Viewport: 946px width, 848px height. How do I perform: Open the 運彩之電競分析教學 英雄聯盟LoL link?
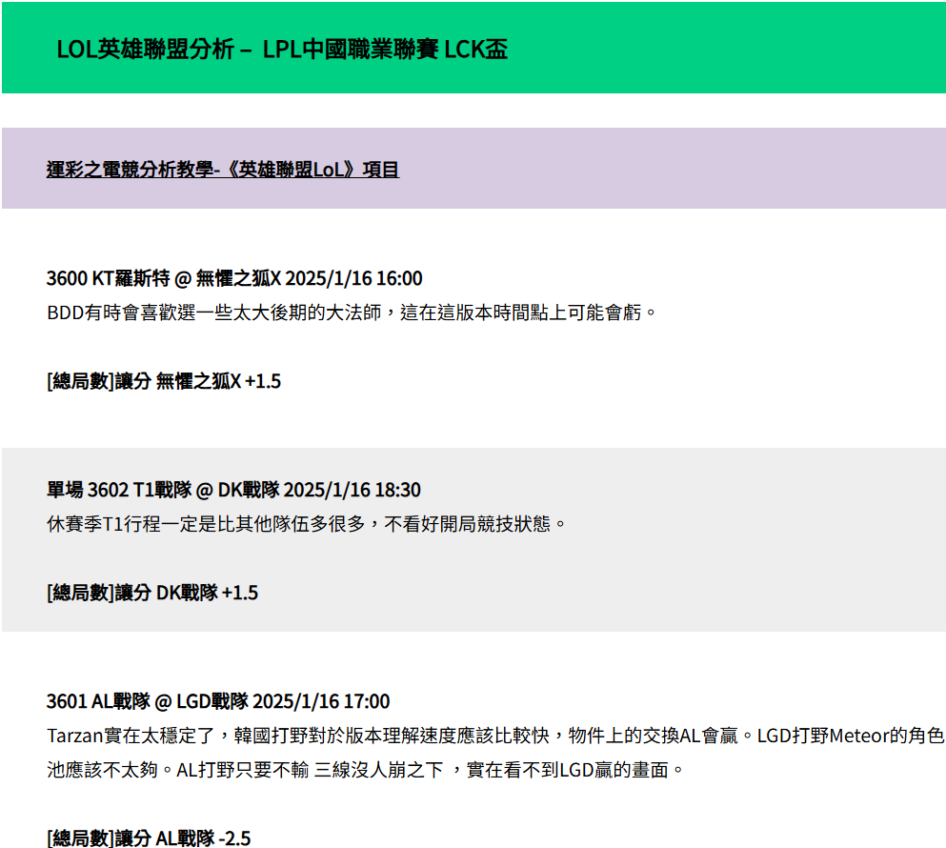coord(223,170)
